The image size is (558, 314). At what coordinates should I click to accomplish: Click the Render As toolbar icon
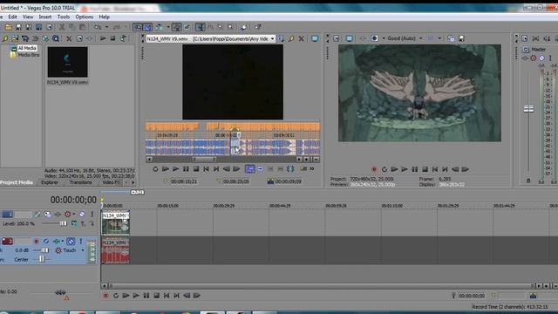tap(38, 27)
